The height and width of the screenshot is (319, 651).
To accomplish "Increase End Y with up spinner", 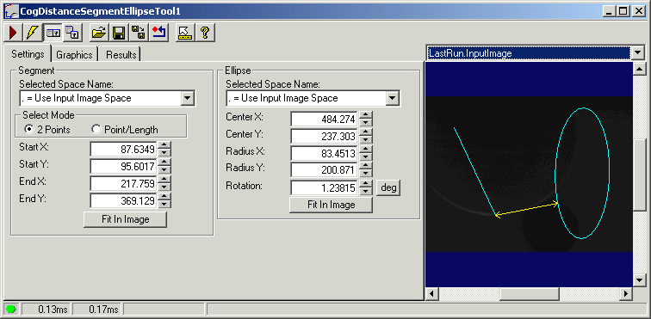I will 164,197.
